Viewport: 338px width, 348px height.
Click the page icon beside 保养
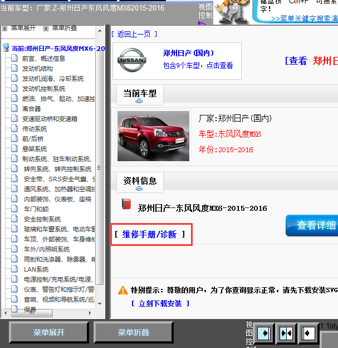[14, 308]
